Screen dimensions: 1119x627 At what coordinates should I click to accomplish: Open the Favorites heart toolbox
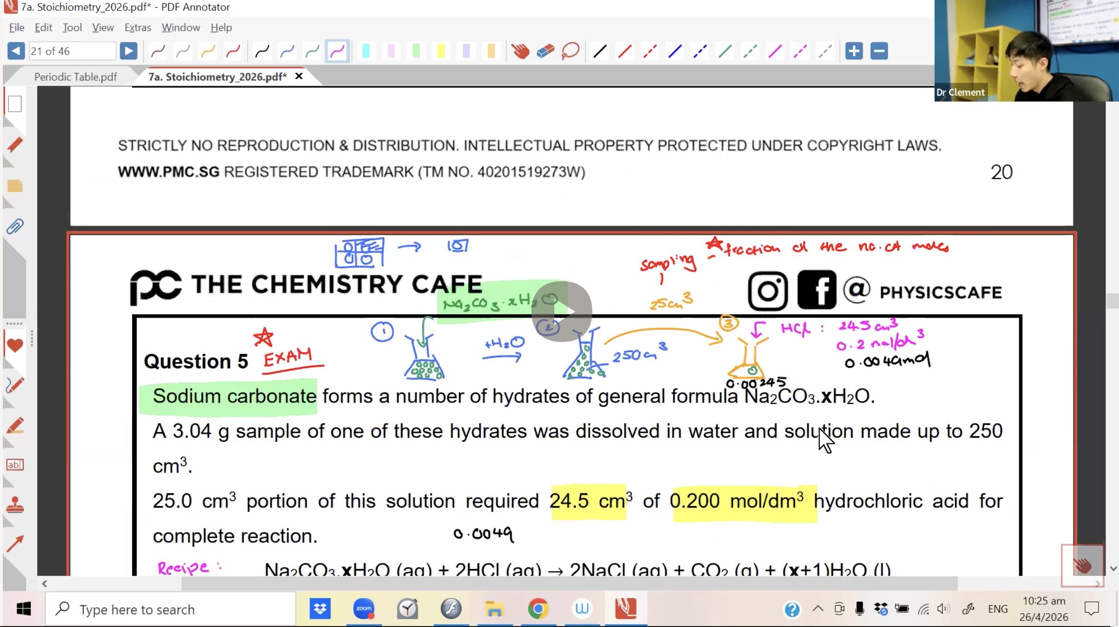point(15,345)
